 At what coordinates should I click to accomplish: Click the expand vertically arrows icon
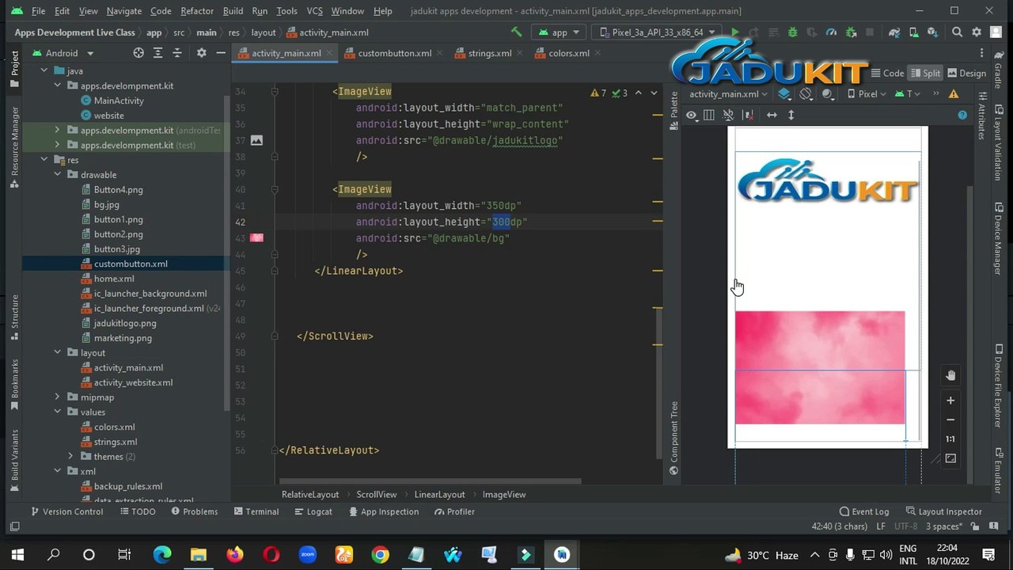click(x=791, y=116)
